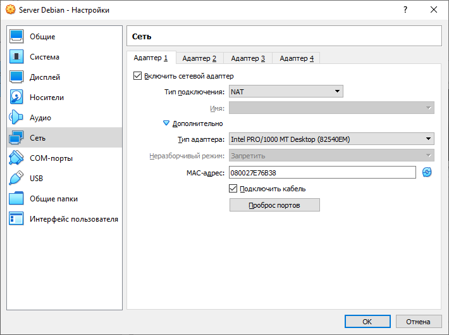Switch to the Адаптер 4 tab
This screenshot has height=335, width=449.
click(x=297, y=58)
